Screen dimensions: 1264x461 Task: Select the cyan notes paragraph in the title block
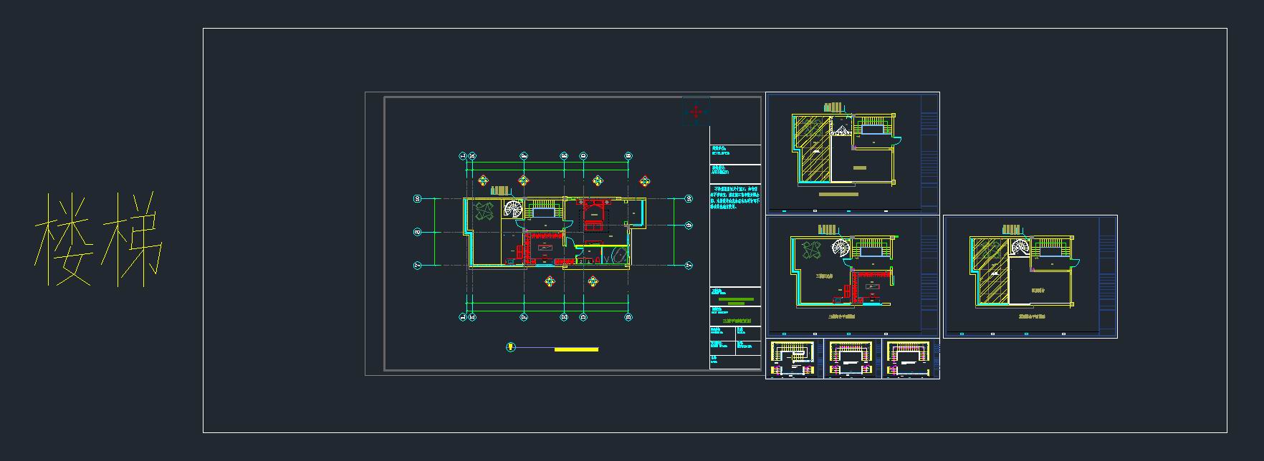735,197
